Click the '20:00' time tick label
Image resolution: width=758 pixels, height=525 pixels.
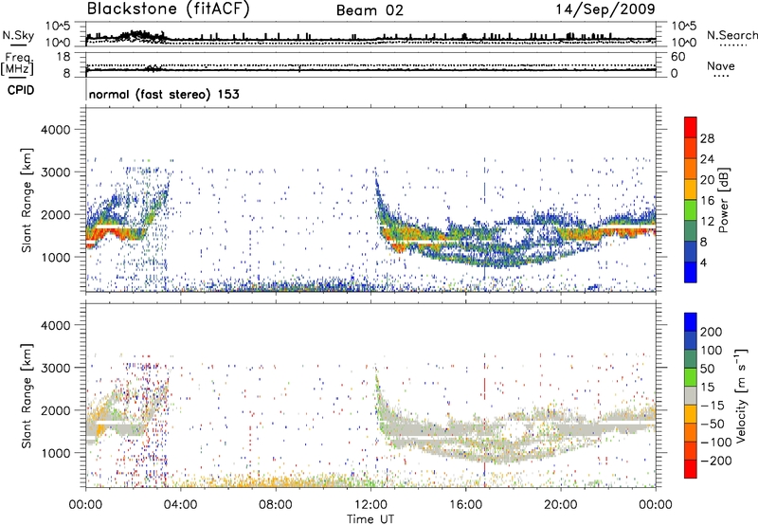pyautogui.click(x=560, y=505)
